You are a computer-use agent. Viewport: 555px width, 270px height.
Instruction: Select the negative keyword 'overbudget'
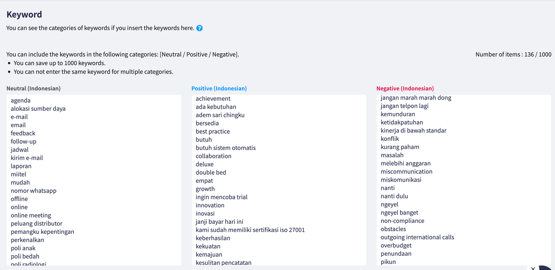pos(396,245)
